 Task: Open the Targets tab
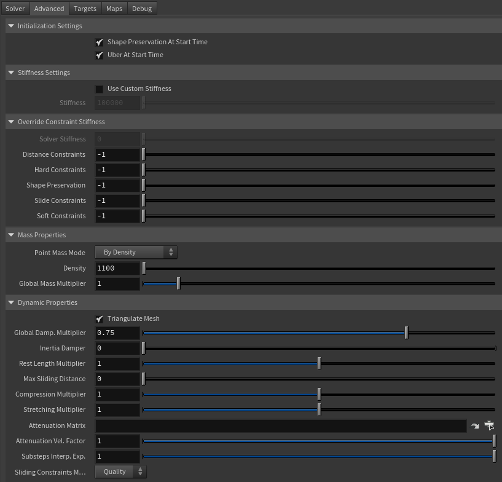pos(85,9)
